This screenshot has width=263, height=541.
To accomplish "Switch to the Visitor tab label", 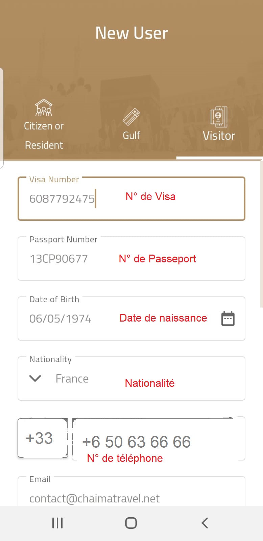I will pos(219,136).
